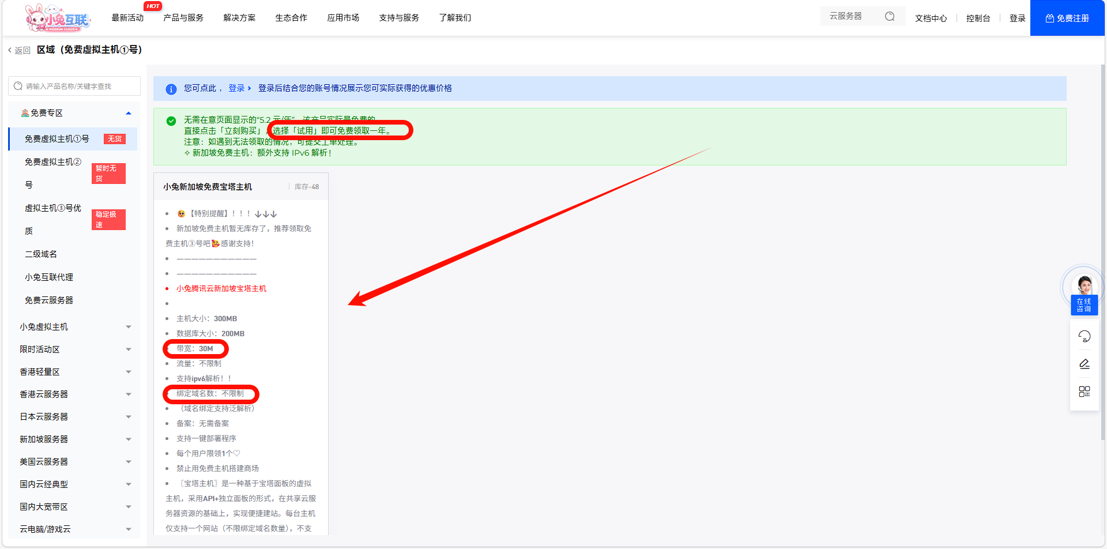Open the 产品与服务 menu

(183, 18)
